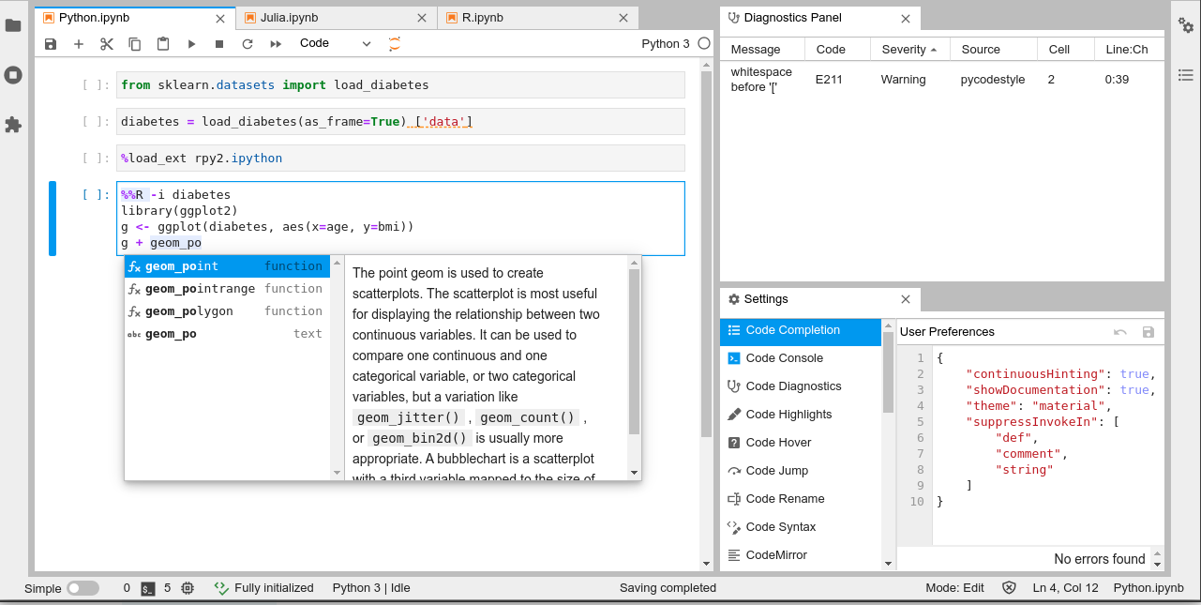Viewport: 1201px width, 605px height.
Task: Open the extension manager puzzle icon
Action: (13, 125)
